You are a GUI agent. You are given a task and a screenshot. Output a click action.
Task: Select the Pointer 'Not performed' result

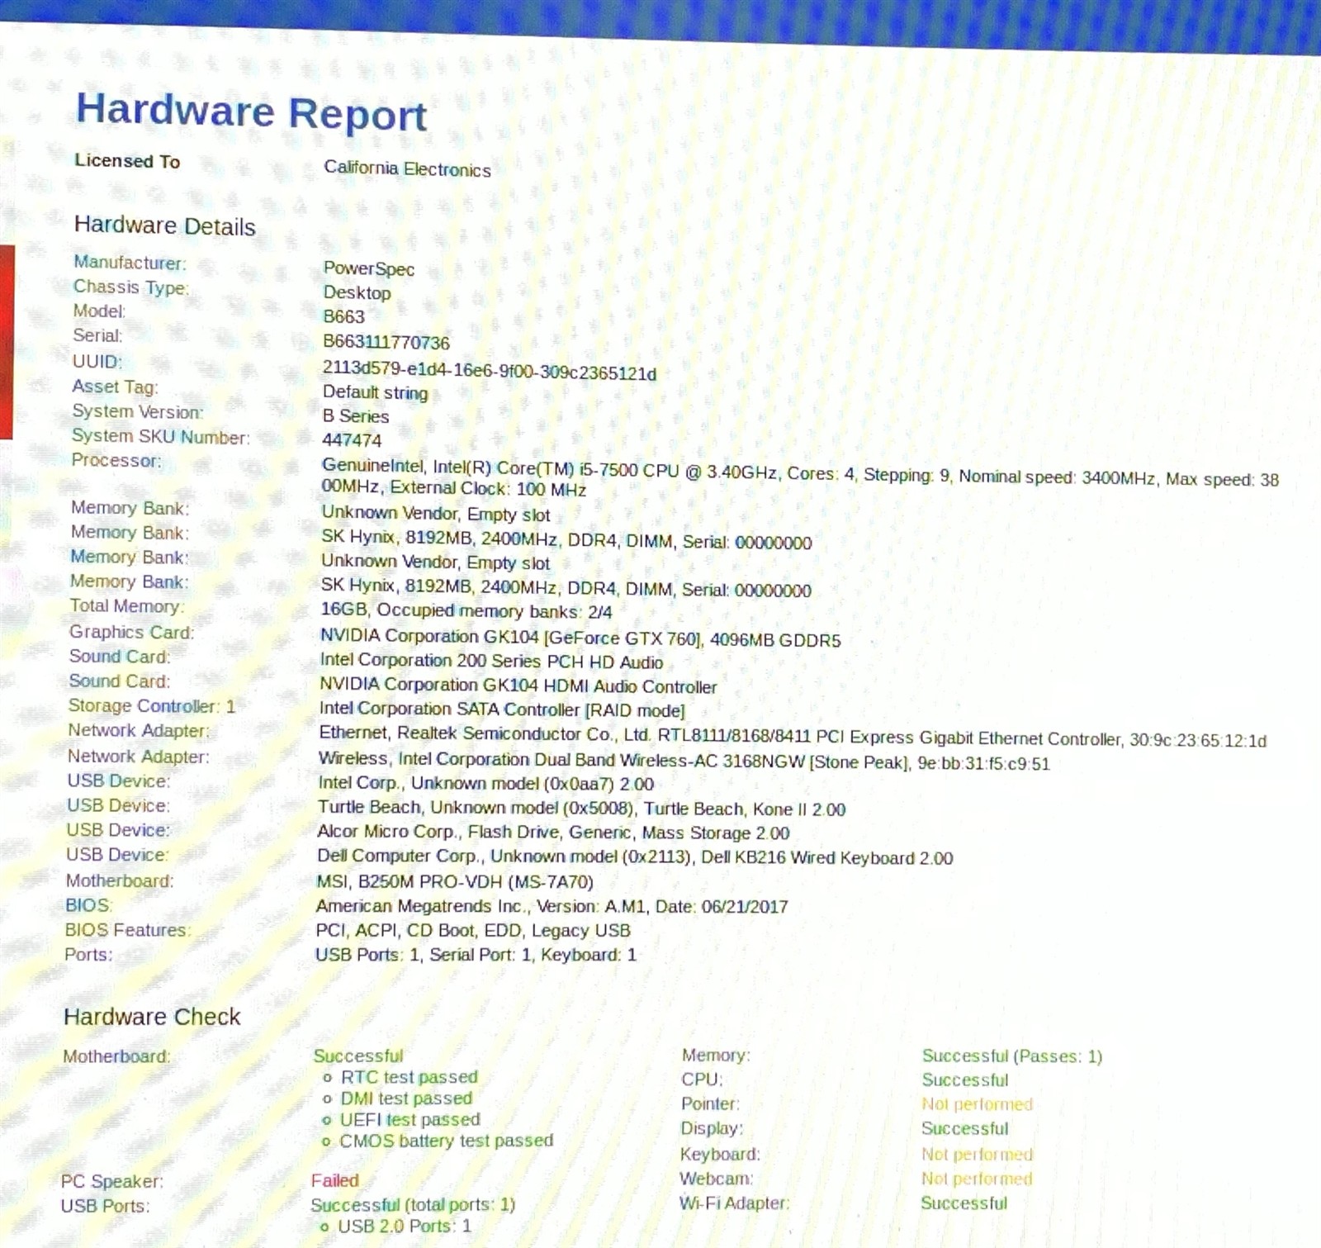pyautogui.click(x=977, y=1104)
